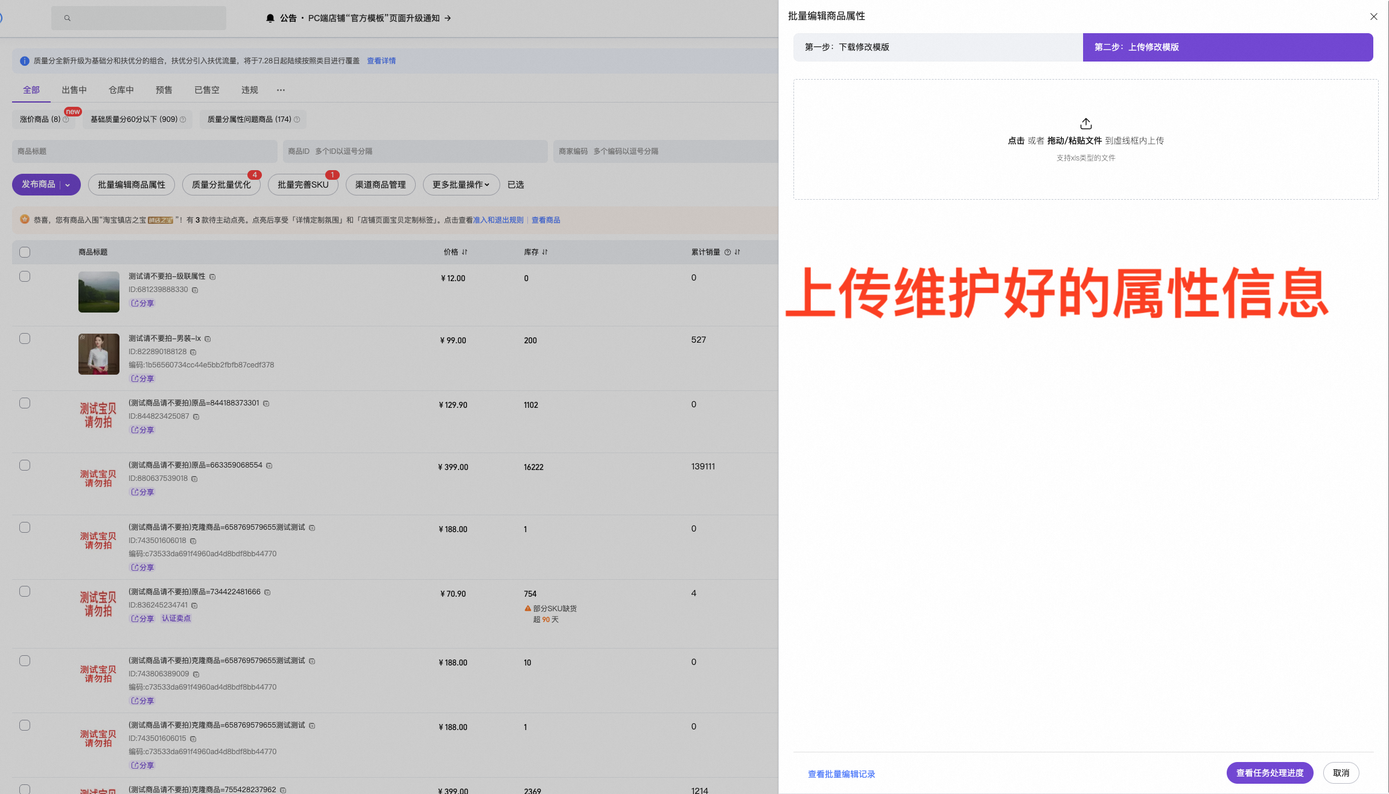Click the dashed file upload drop zone
Image resolution: width=1389 pixels, height=794 pixels.
pyautogui.click(x=1085, y=139)
